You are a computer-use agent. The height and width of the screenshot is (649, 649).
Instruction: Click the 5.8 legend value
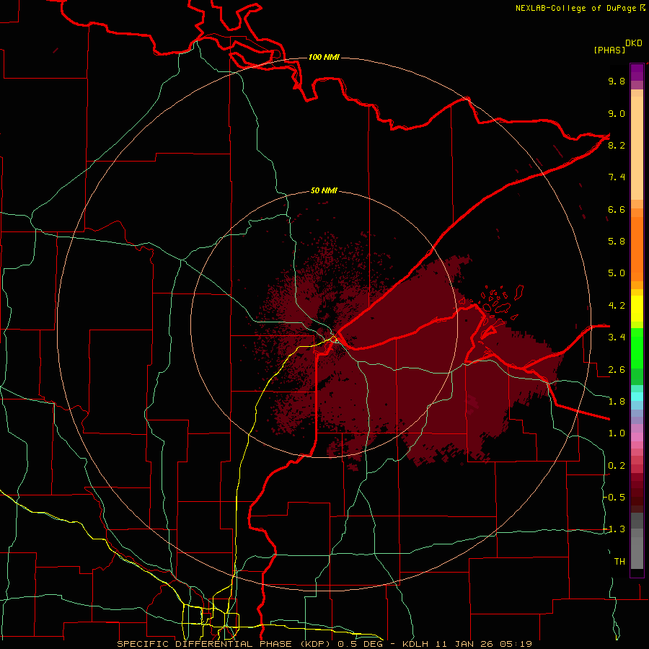click(x=617, y=242)
